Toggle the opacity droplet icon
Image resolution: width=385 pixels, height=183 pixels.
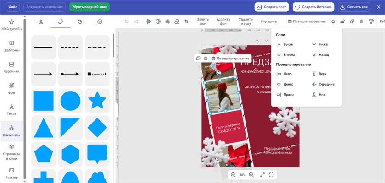[x=333, y=22]
